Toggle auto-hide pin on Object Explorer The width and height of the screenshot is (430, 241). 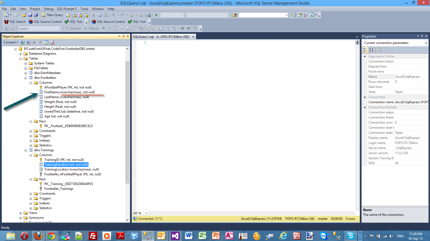123,36
